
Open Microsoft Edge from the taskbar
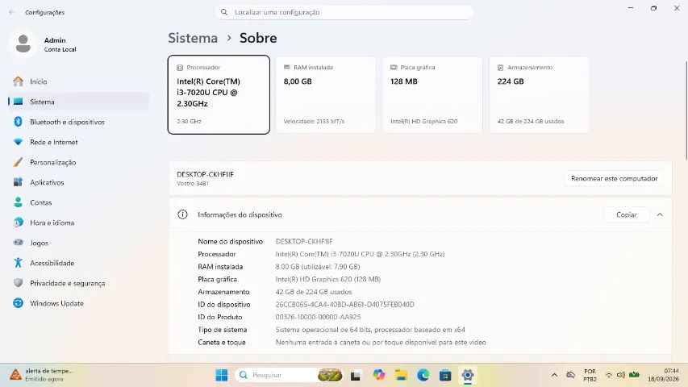(423, 375)
